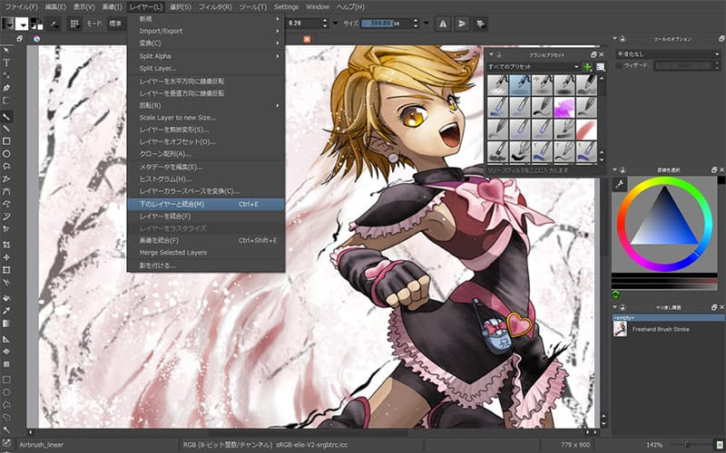Select the Elliptical Selection tool
The height and width of the screenshot is (453, 726).
[x=6, y=392]
